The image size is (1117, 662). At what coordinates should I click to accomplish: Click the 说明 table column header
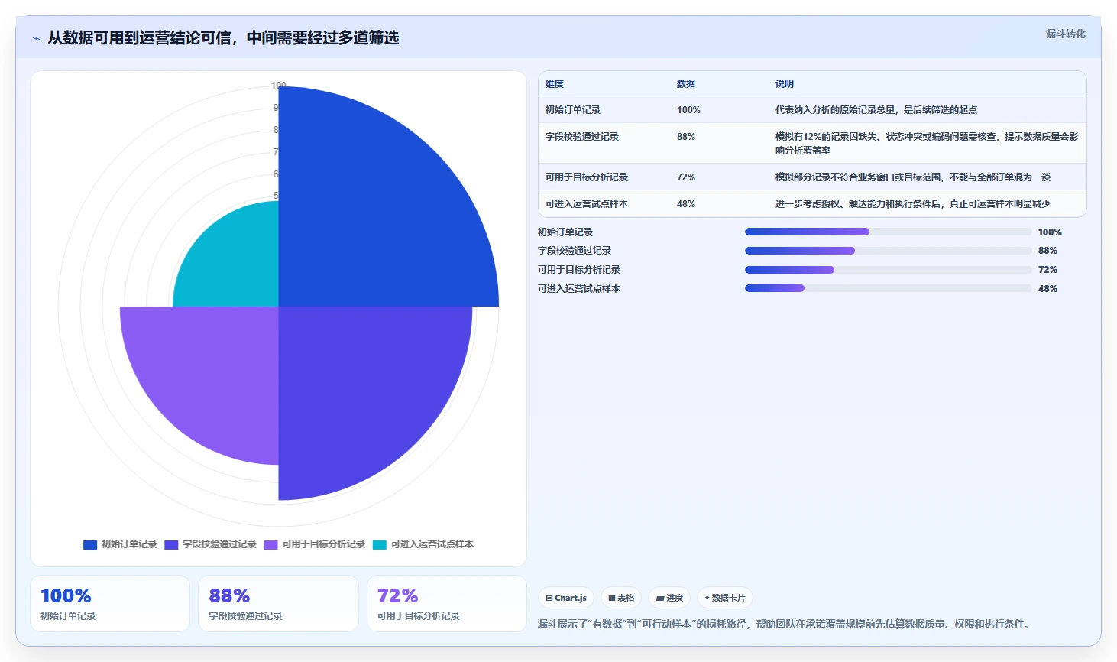(x=785, y=84)
